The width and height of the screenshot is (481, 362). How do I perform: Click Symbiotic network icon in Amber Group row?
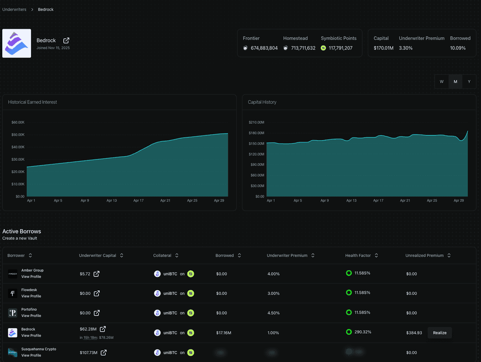pyautogui.click(x=191, y=274)
